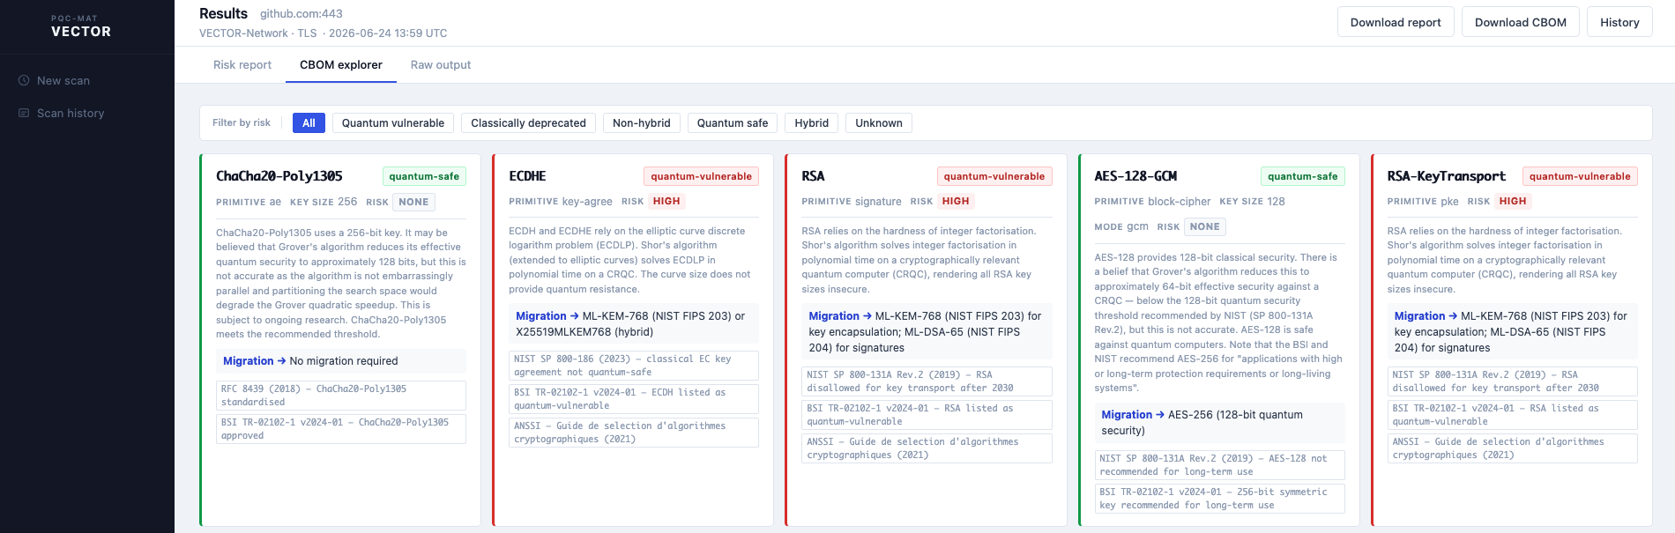
Task: Click BSI reference 'ECDH listed as quantum-vulnerable'
Action: [x=634, y=399]
